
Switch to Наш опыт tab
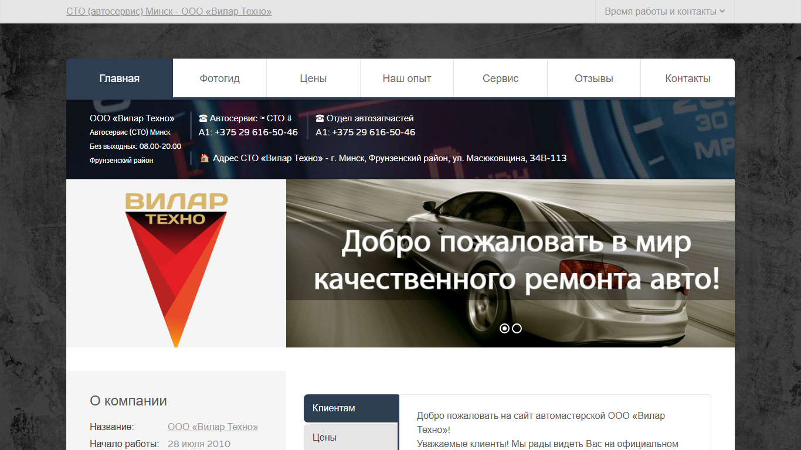(407, 78)
